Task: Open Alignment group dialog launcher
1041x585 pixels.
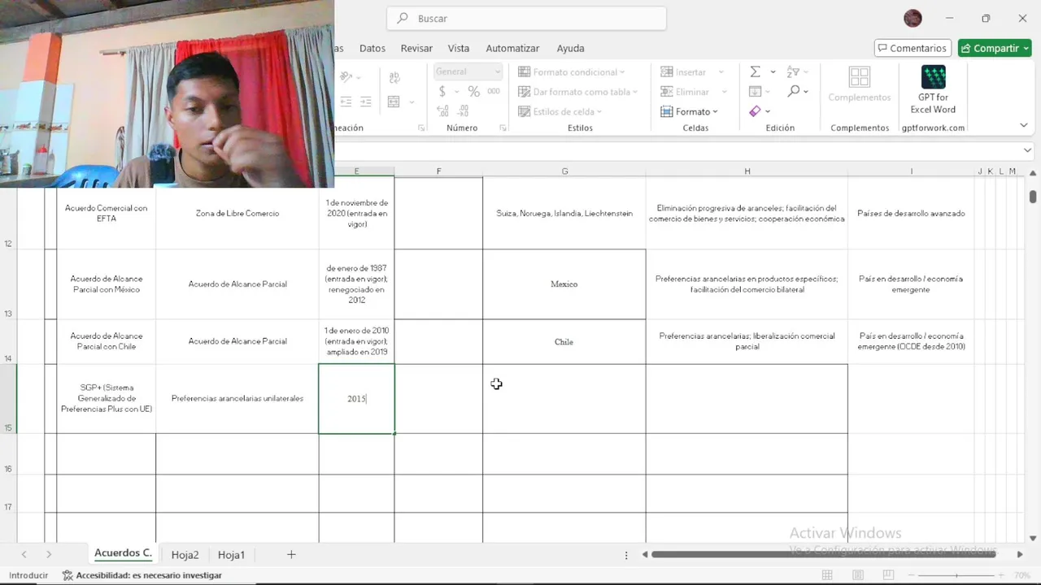Action: tap(421, 128)
